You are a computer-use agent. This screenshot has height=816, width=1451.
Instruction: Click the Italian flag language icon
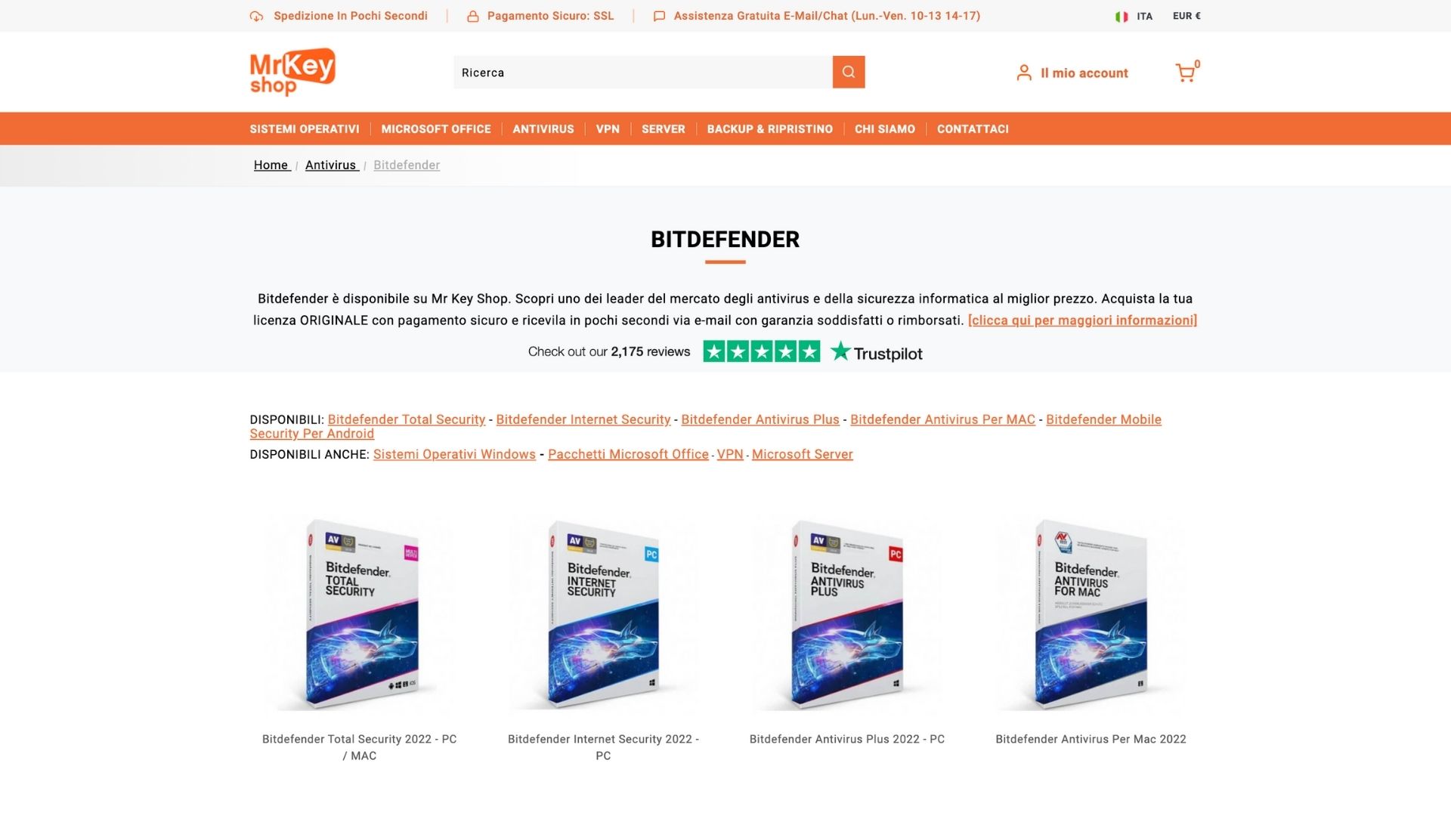pyautogui.click(x=1122, y=16)
